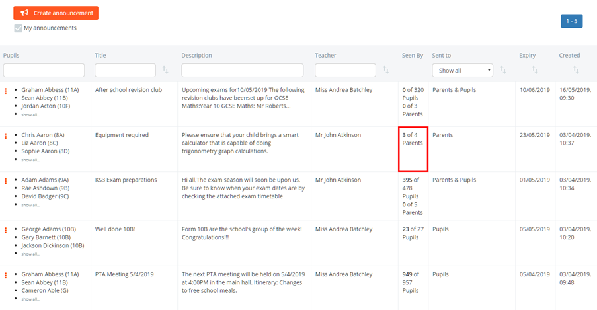Focus the Title filter input

tap(125, 71)
